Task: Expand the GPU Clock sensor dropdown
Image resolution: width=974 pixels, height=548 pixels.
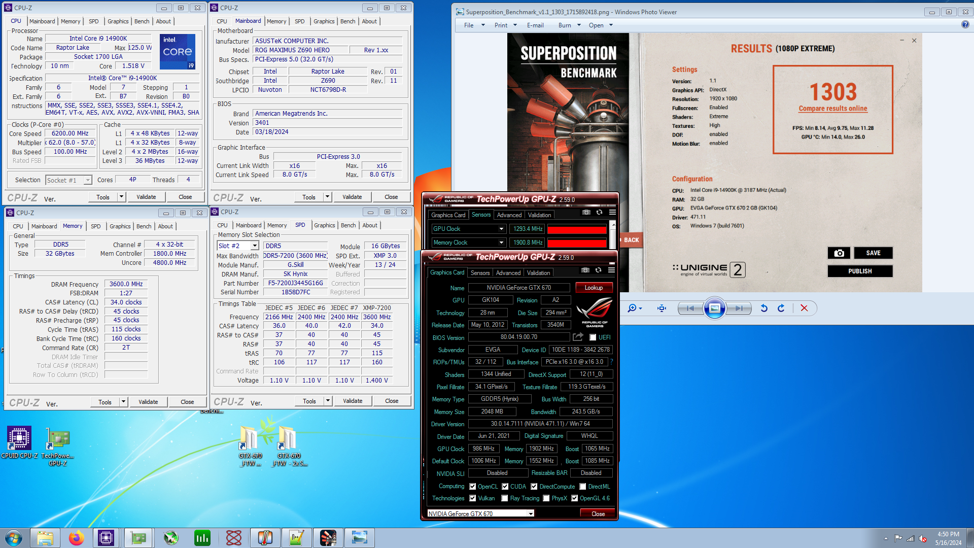Action: tap(501, 229)
